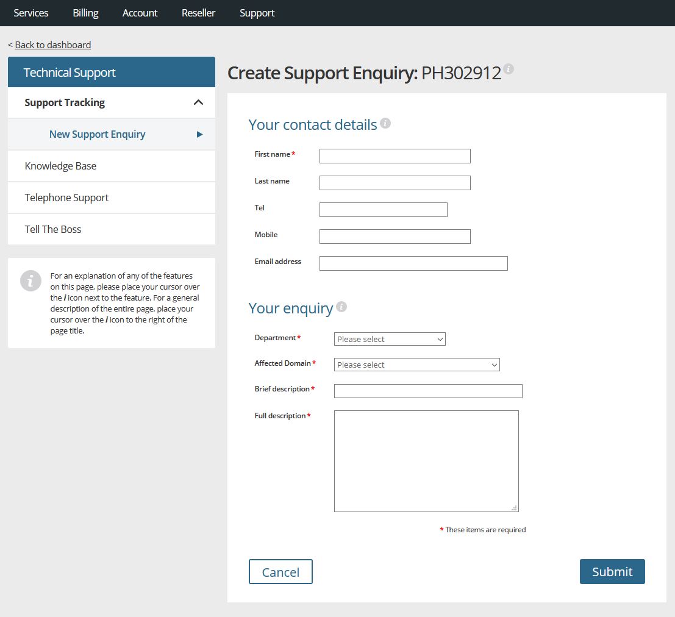Focus the Email address field
675x617 pixels.
pos(413,263)
